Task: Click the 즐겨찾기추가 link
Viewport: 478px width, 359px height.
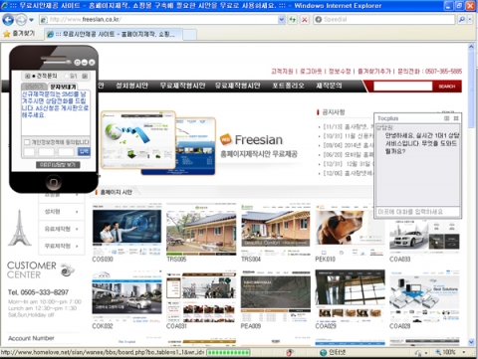Action: 374,72
